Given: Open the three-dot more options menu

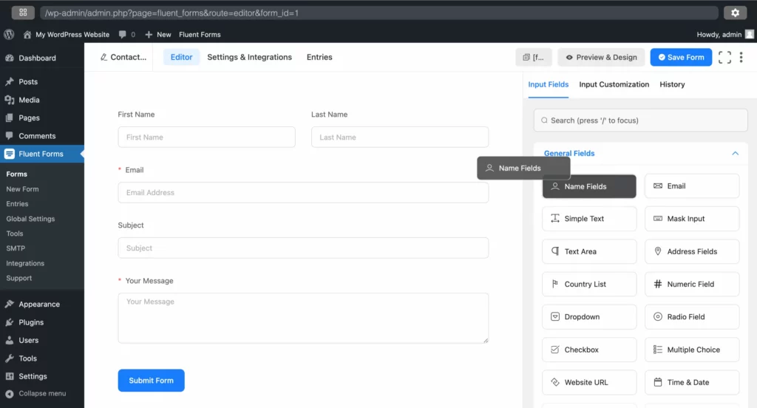Looking at the screenshot, I should (x=741, y=57).
